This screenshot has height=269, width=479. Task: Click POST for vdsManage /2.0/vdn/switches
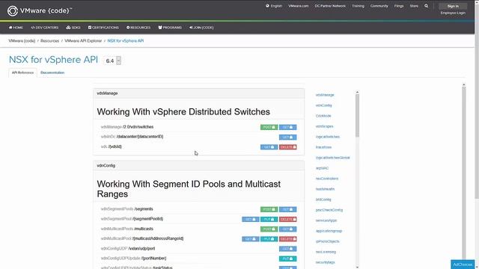pyautogui.click(x=269, y=127)
